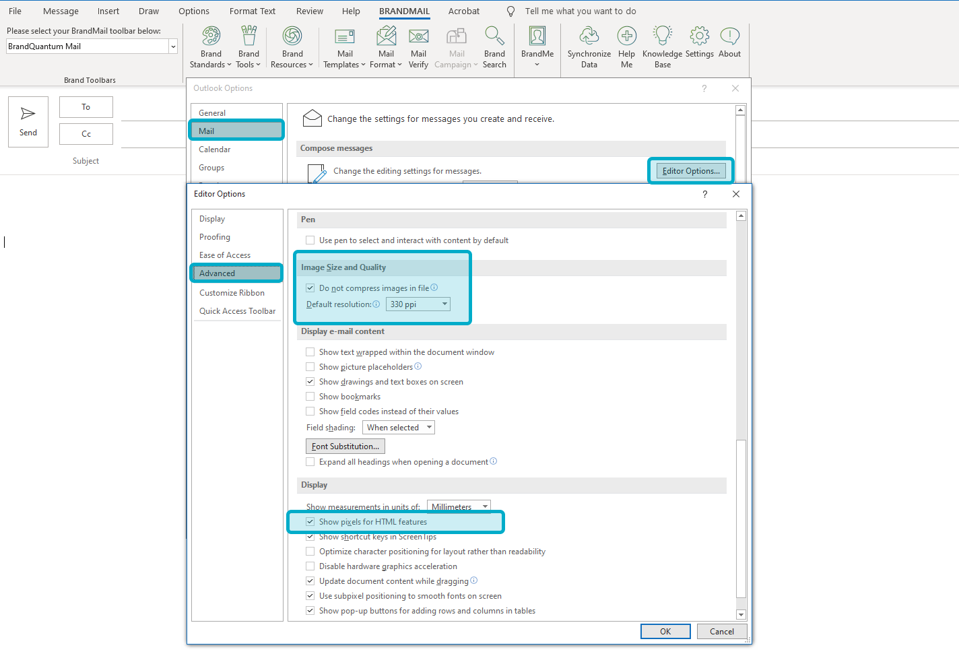This screenshot has height=660, width=959.
Task: Click the Cc recipients button
Action: click(86, 134)
